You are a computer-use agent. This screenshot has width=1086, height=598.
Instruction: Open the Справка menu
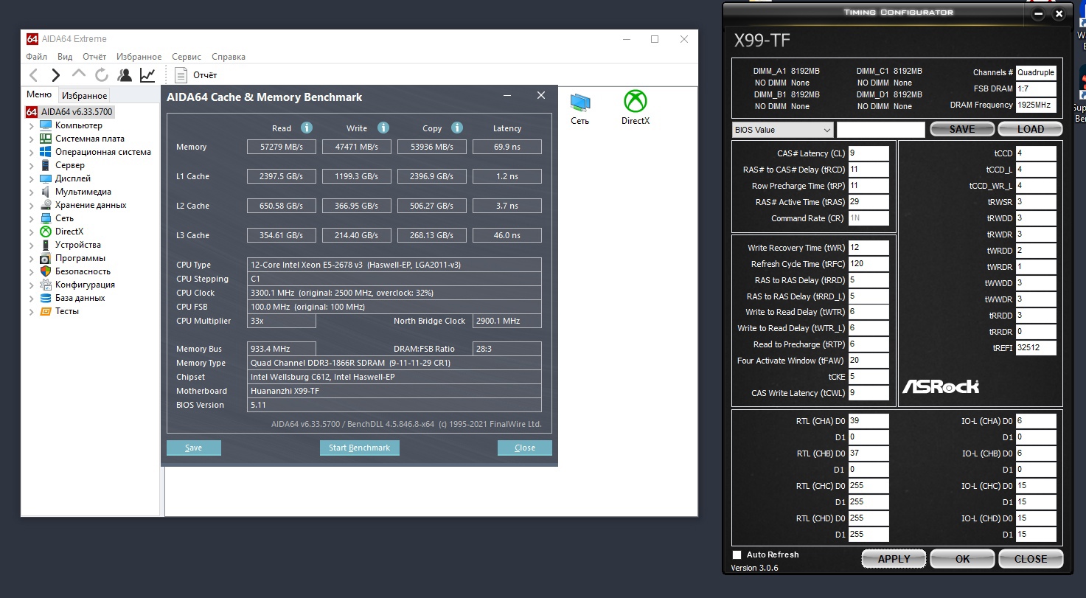click(x=229, y=57)
